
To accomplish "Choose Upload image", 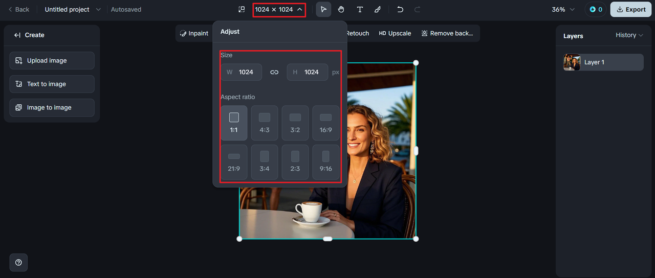I will click(x=52, y=60).
